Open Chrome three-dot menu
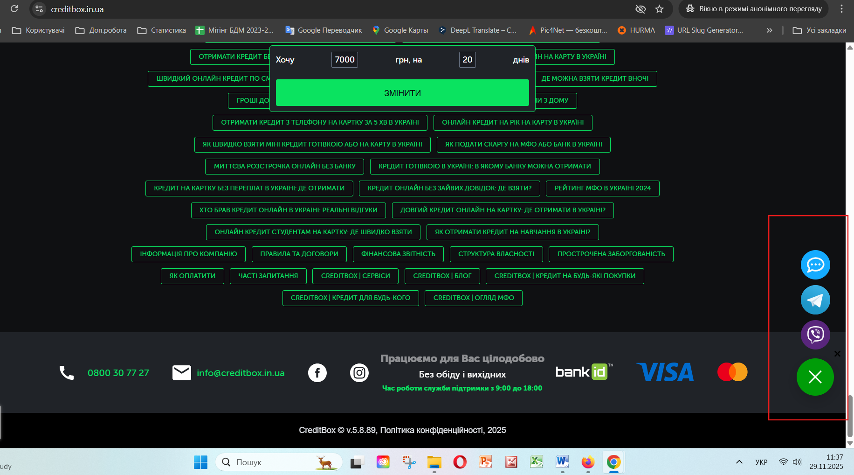Screen dimensions: 854x475 click(x=841, y=9)
